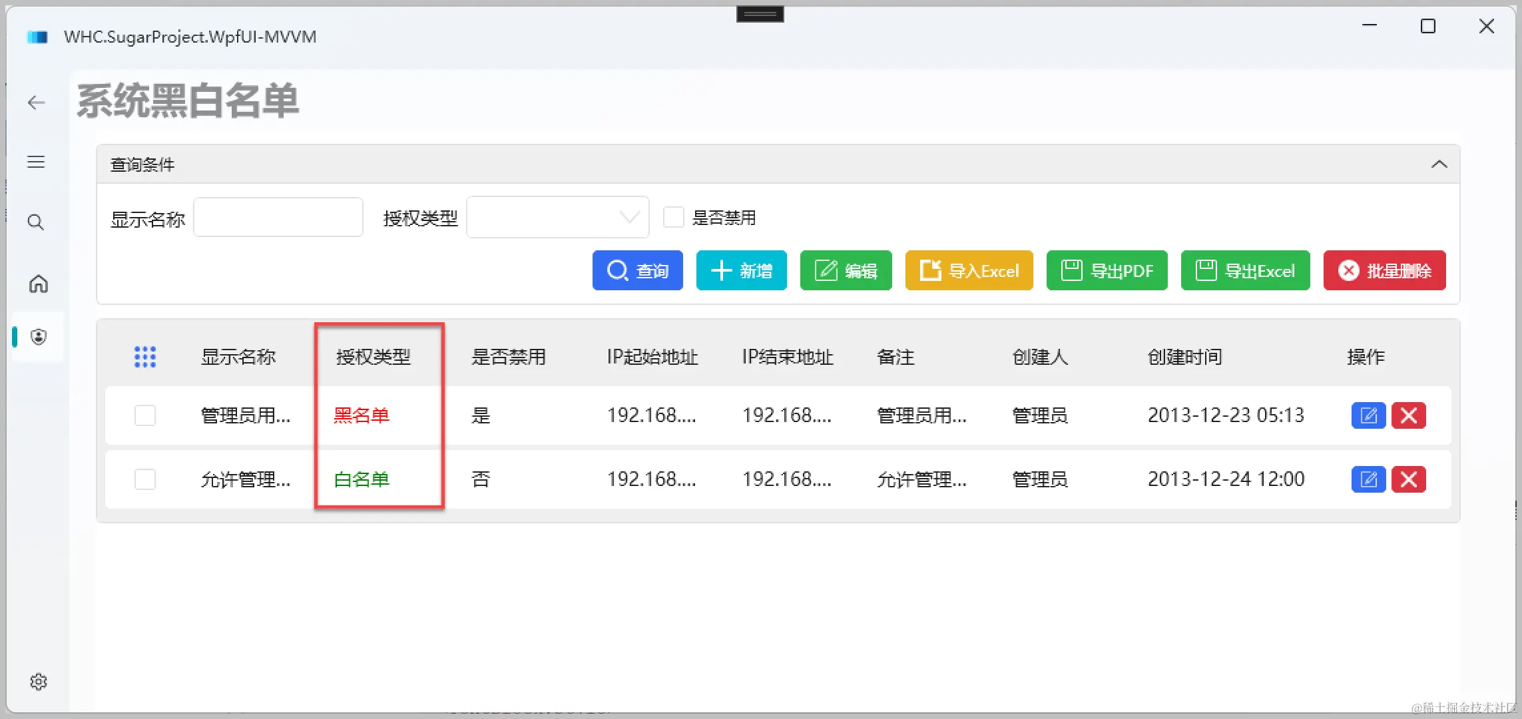This screenshot has width=1522, height=719.
Task: Open the 授权类型 dropdown
Action: pos(558,217)
